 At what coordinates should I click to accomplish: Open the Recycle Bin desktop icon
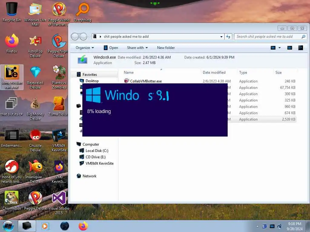point(12,12)
